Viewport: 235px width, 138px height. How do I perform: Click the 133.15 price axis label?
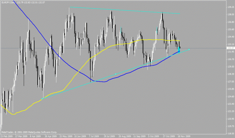231,44
